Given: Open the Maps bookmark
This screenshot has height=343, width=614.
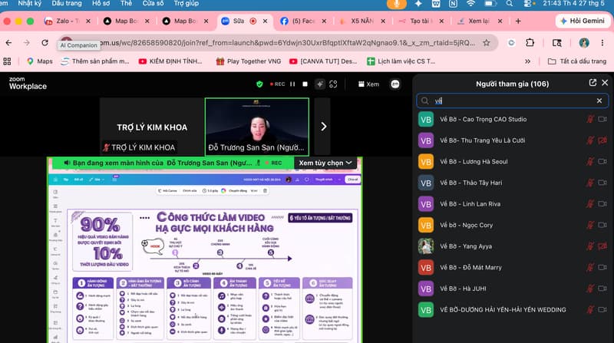Looking at the screenshot, I should click(x=40, y=61).
